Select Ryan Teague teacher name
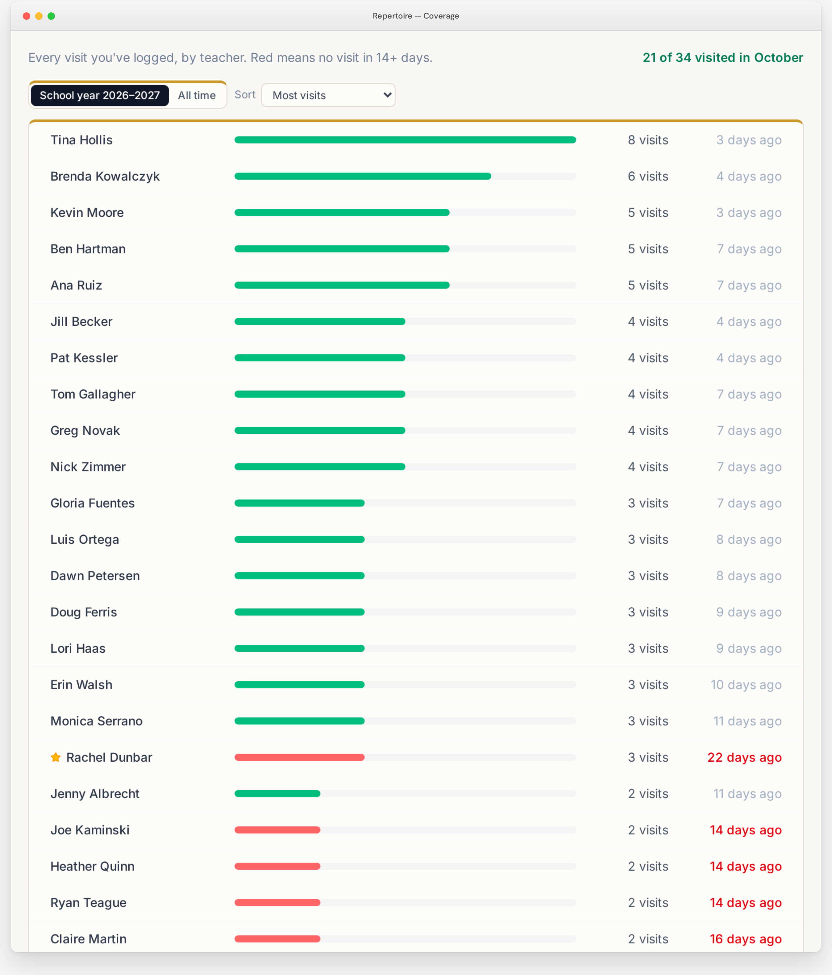Screen dimensions: 832x975 click(x=89, y=902)
